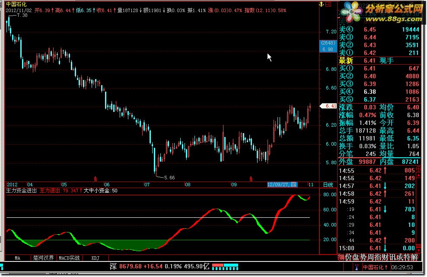Open the 价 tab in the bottom strip
The width and height of the screenshot is (427, 277).
pyautogui.click(x=348, y=257)
